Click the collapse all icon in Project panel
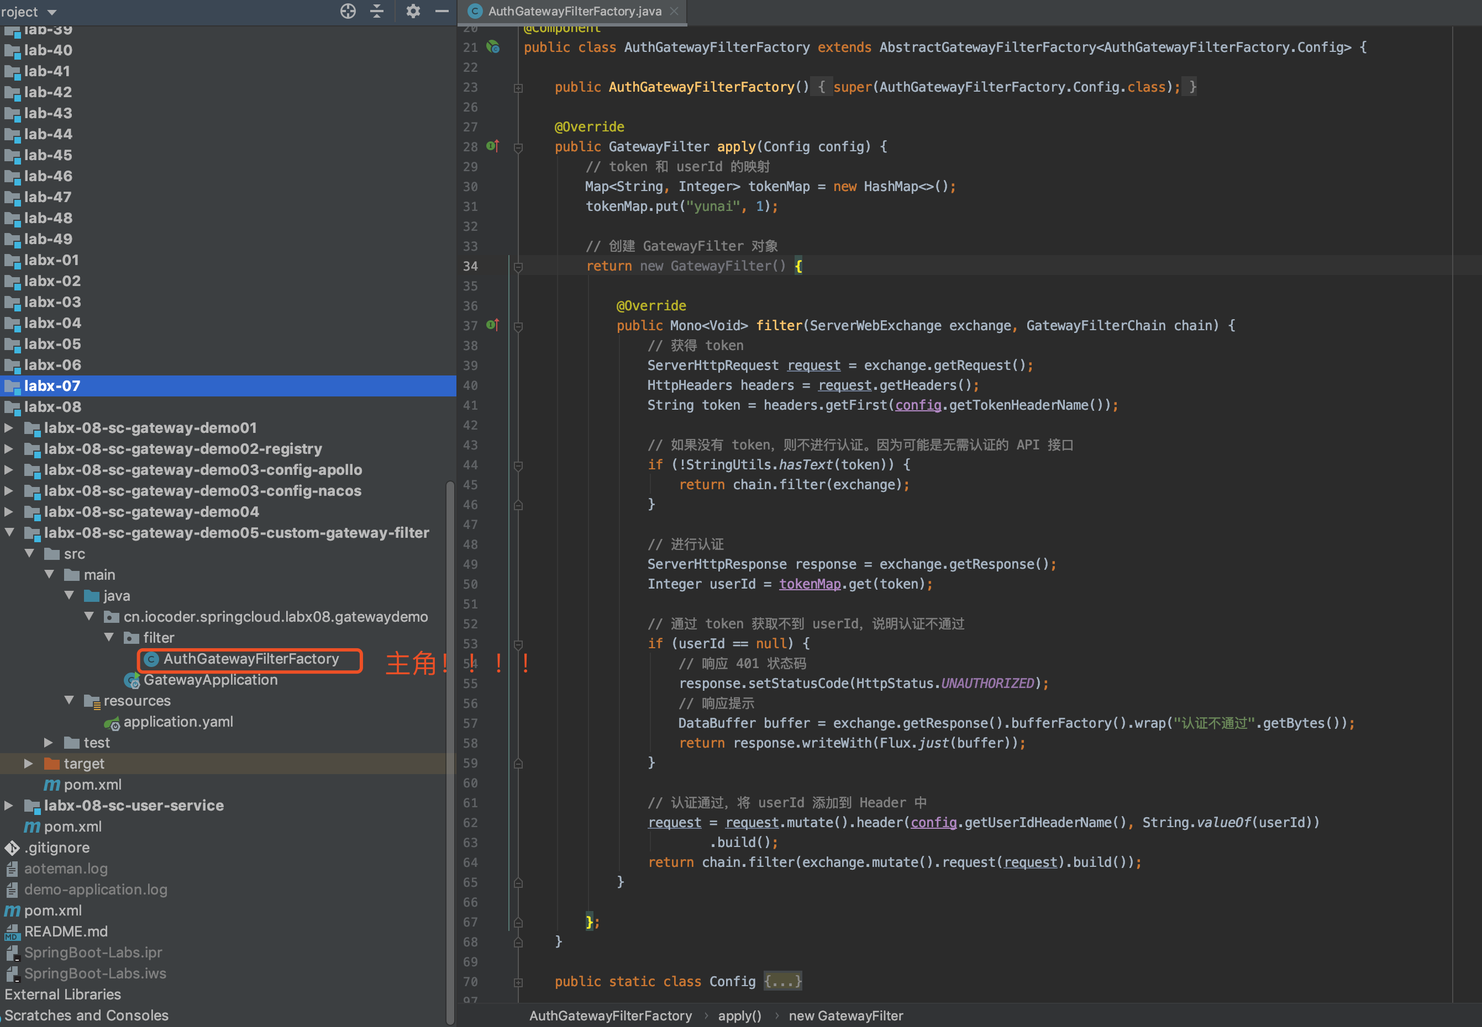 coord(377,11)
